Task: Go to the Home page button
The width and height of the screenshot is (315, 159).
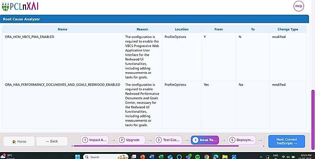Action: tap(19, 141)
